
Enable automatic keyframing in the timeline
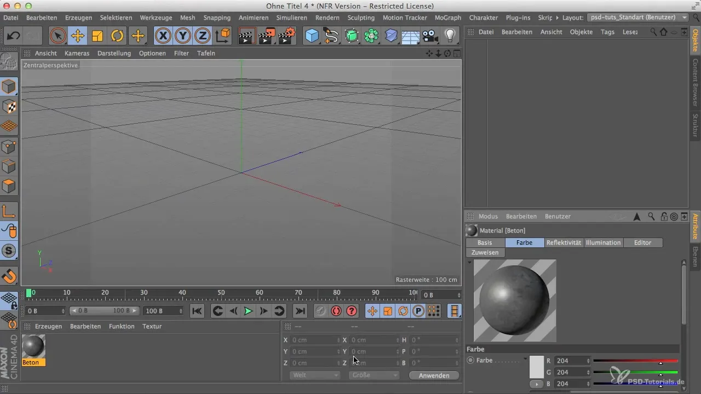pyautogui.click(x=336, y=311)
